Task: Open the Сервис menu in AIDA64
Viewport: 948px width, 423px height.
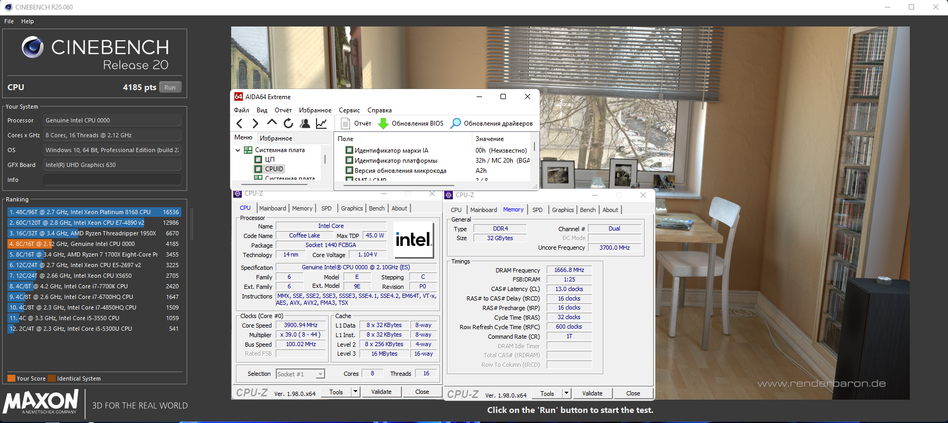Action: coord(349,110)
